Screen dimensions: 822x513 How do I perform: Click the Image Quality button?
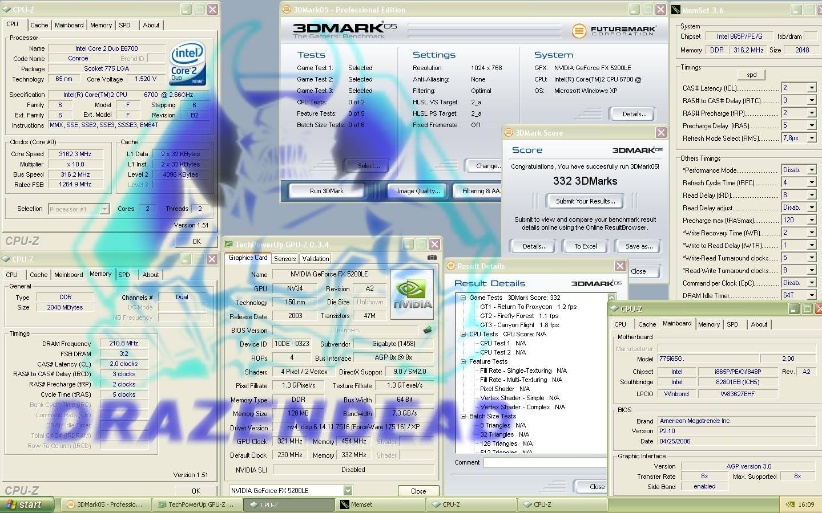click(418, 191)
